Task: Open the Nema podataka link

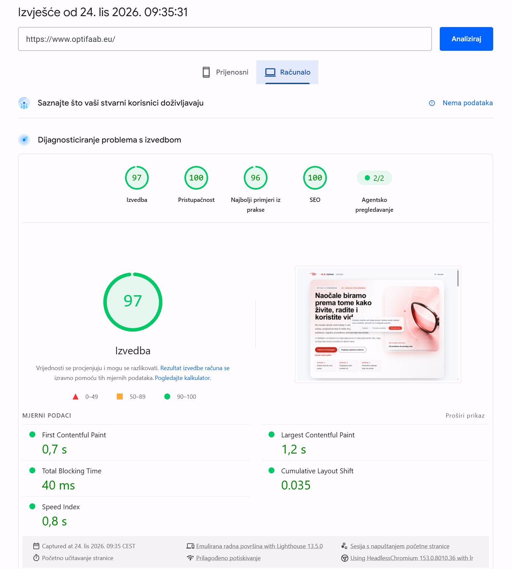Action: pos(467,103)
